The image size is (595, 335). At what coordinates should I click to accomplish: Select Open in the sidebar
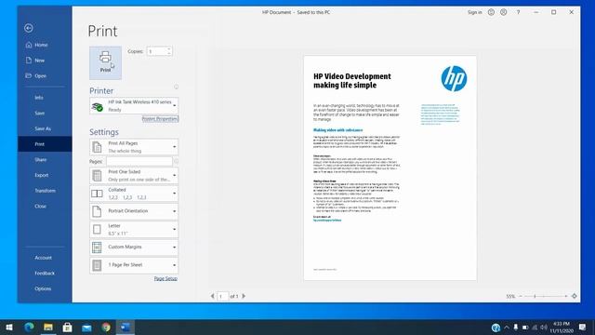tap(45, 76)
